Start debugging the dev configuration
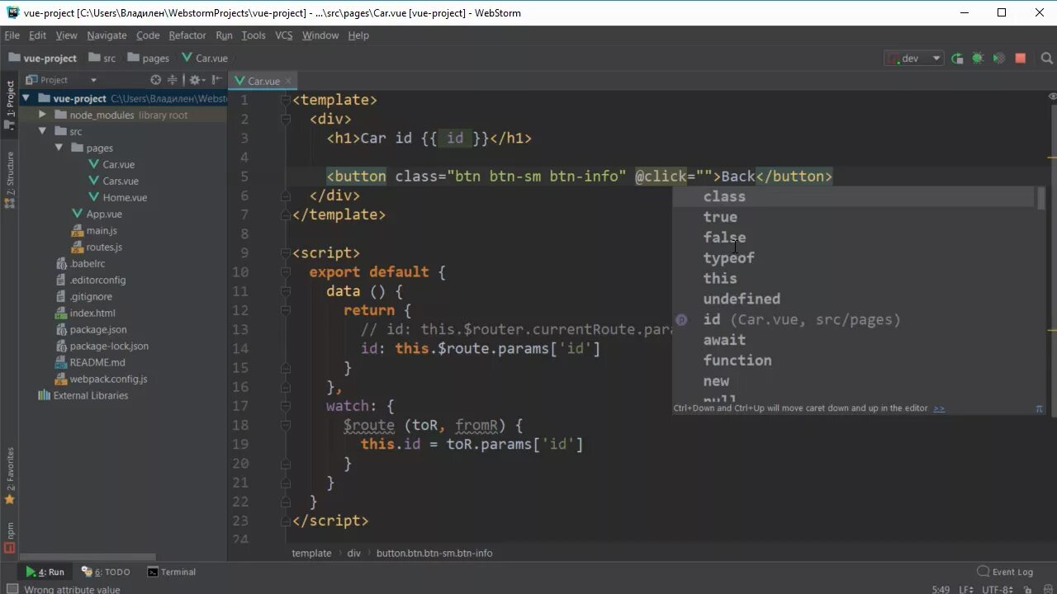This screenshot has height=594, width=1057. pos(978,58)
